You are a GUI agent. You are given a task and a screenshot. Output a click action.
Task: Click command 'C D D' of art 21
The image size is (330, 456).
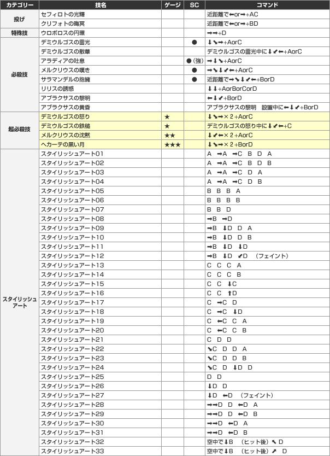click(x=219, y=340)
